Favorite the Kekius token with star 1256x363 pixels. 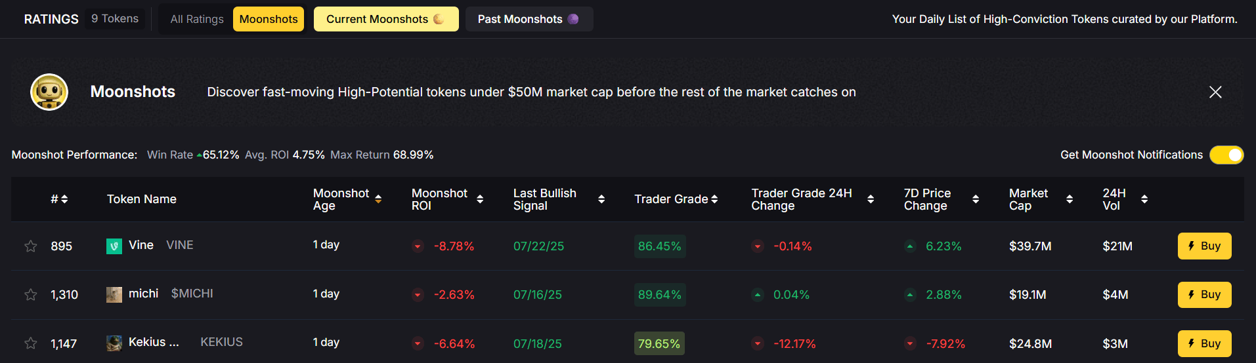(30, 343)
